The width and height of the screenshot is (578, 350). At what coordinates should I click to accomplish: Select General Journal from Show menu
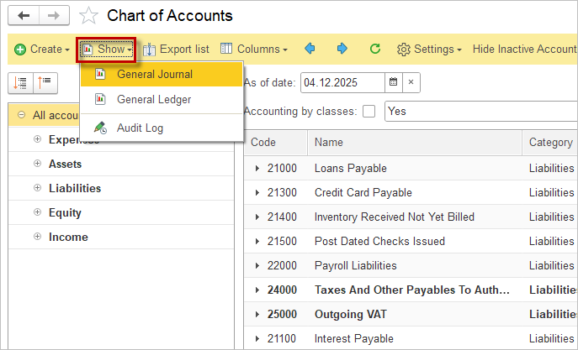[x=154, y=74]
